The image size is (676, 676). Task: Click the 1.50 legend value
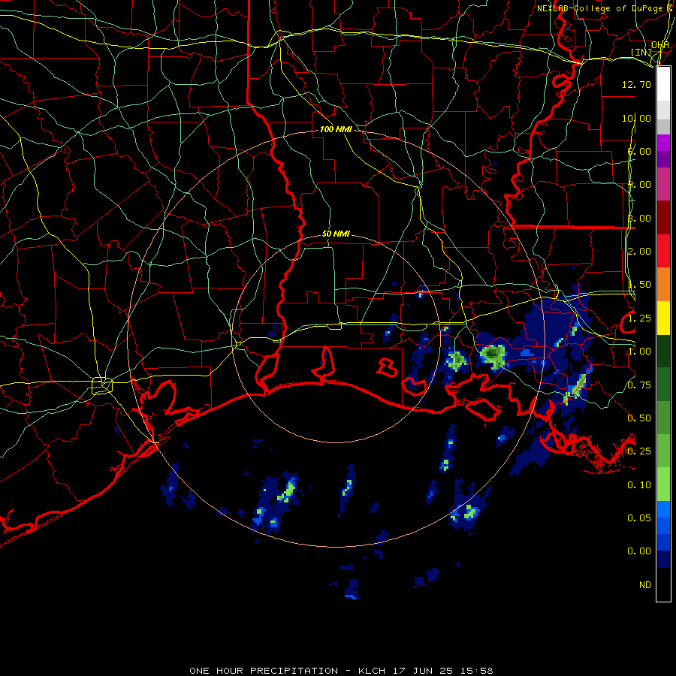[x=639, y=285]
